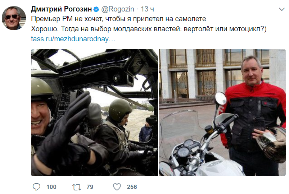The height and width of the screenshot is (194, 289).
Task: Like the tweet with the heart icon
Action: [117, 187]
